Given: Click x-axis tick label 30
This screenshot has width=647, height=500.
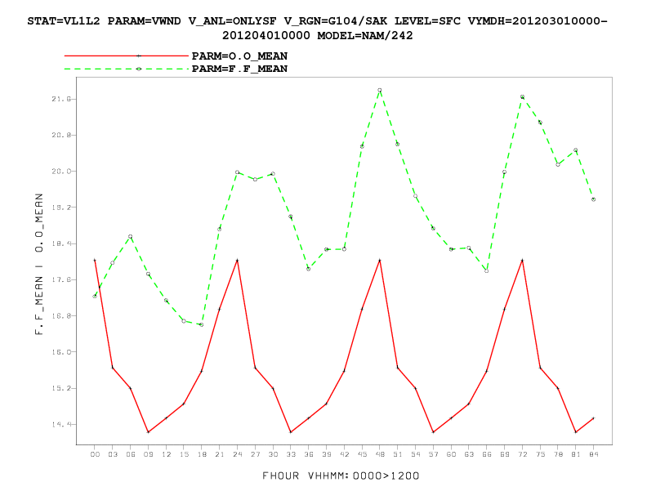Looking at the screenshot, I should point(273,454).
